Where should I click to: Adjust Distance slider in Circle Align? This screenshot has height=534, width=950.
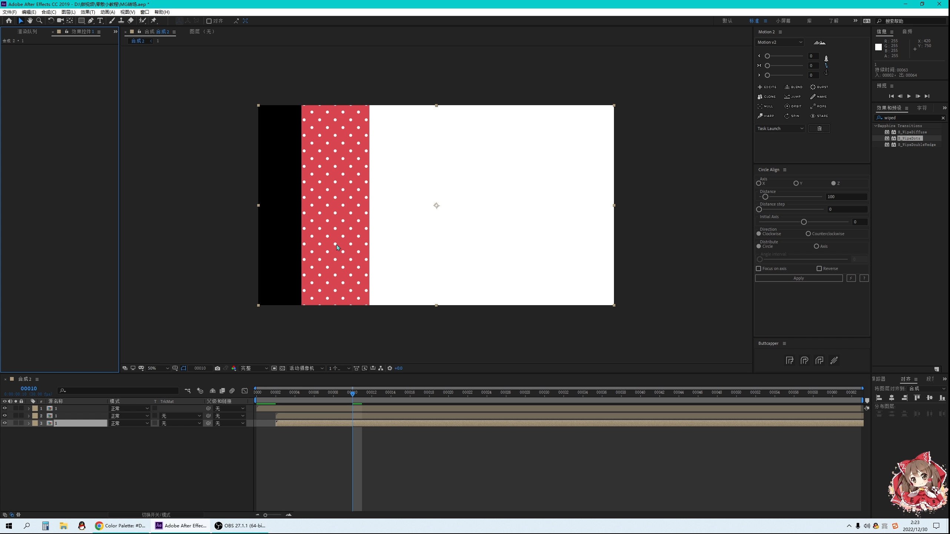click(x=765, y=197)
